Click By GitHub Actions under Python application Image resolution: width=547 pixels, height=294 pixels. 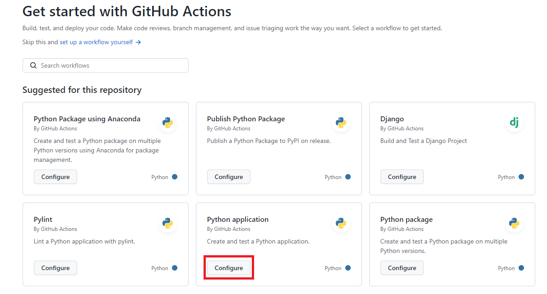click(229, 229)
